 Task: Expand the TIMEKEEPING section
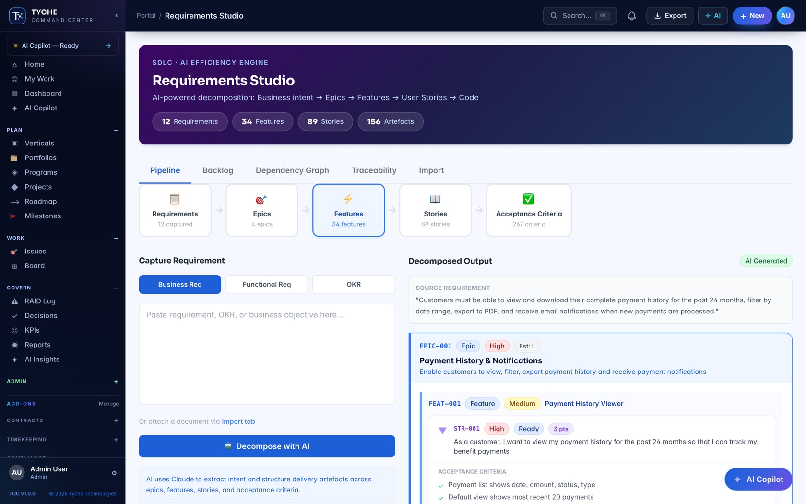coord(116,440)
